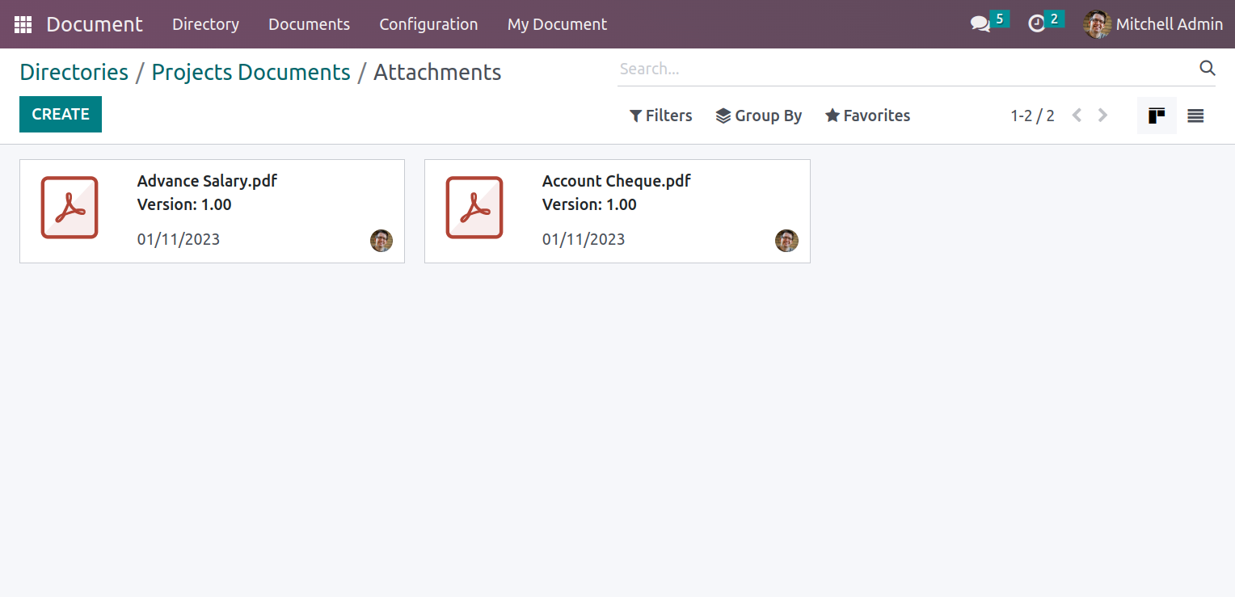Click the conversations badge showing 5
The height and width of the screenshot is (597, 1235).
coord(1000,19)
